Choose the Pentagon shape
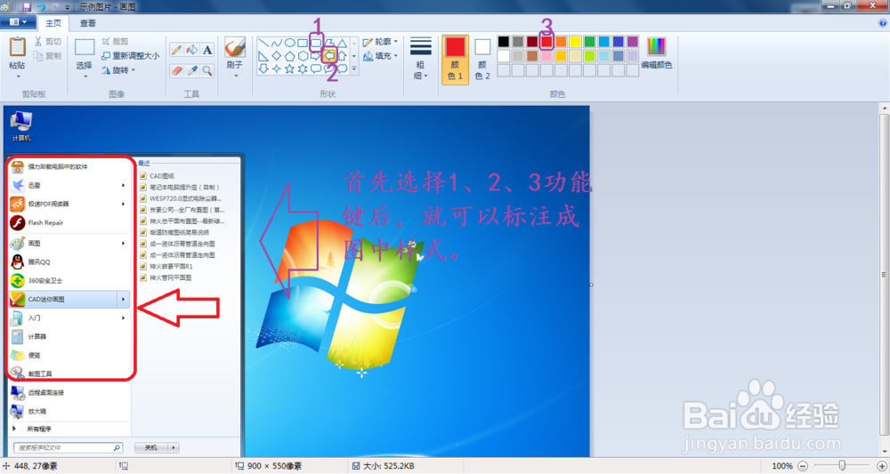The height and width of the screenshot is (474, 890). coord(289,56)
